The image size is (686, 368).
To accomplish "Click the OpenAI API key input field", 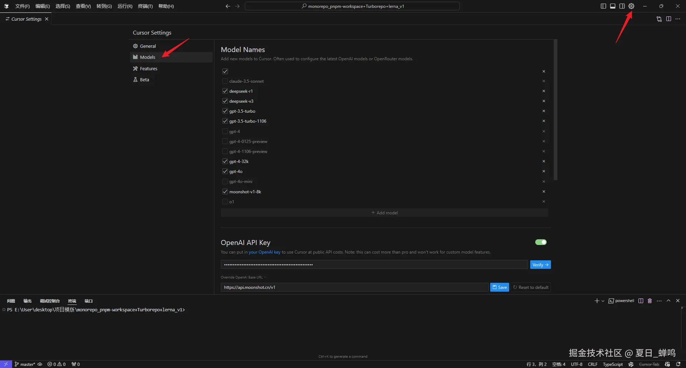I will click(x=374, y=265).
